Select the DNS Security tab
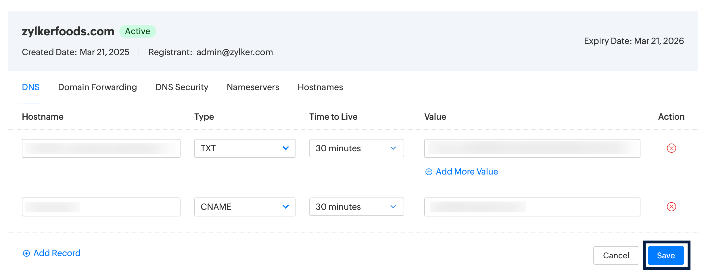The width and height of the screenshot is (706, 275). [x=182, y=87]
